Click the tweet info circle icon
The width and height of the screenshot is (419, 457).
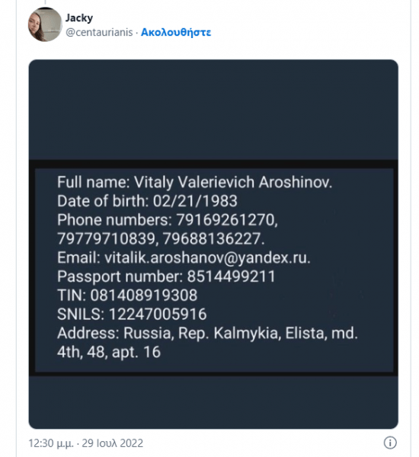[390, 443]
